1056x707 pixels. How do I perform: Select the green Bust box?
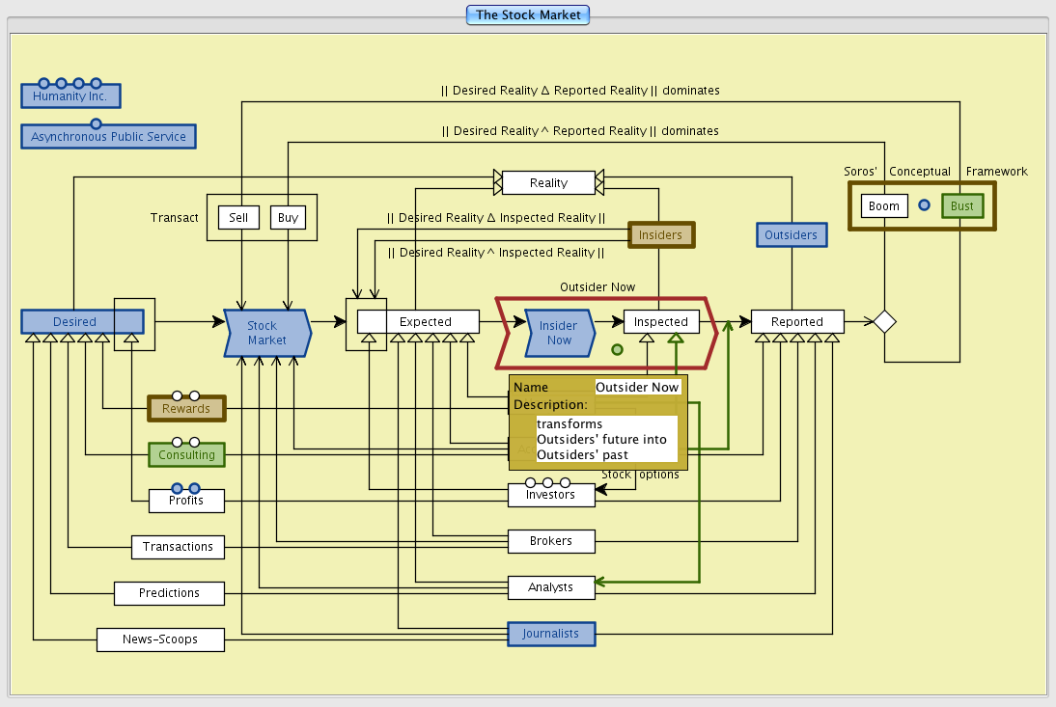pos(962,206)
